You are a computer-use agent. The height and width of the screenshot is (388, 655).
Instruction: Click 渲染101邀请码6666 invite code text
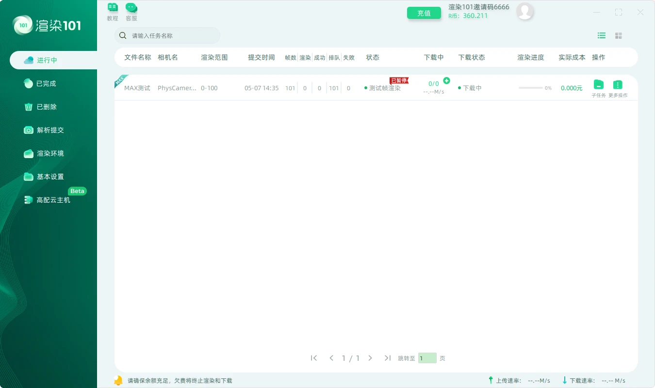pyautogui.click(x=479, y=7)
